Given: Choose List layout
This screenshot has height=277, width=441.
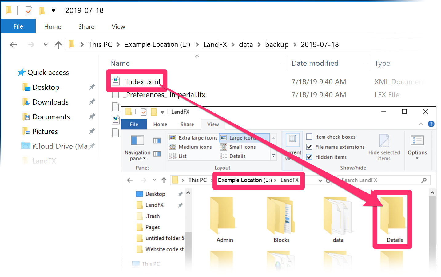Looking at the screenshot, I should tap(178, 156).
